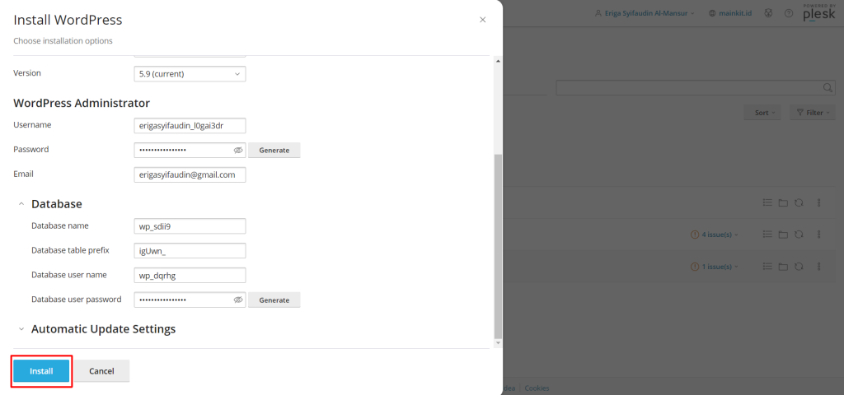This screenshot has height=395, width=844.
Task: Expand the 4 issue(s) dropdown
Action: [720, 235]
